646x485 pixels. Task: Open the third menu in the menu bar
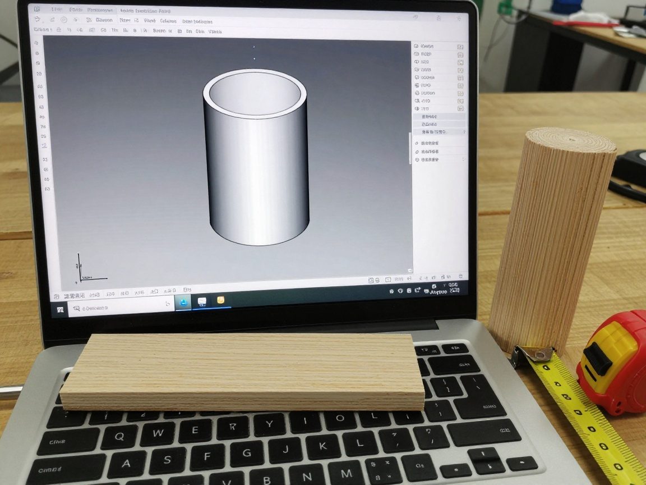tap(100, 10)
